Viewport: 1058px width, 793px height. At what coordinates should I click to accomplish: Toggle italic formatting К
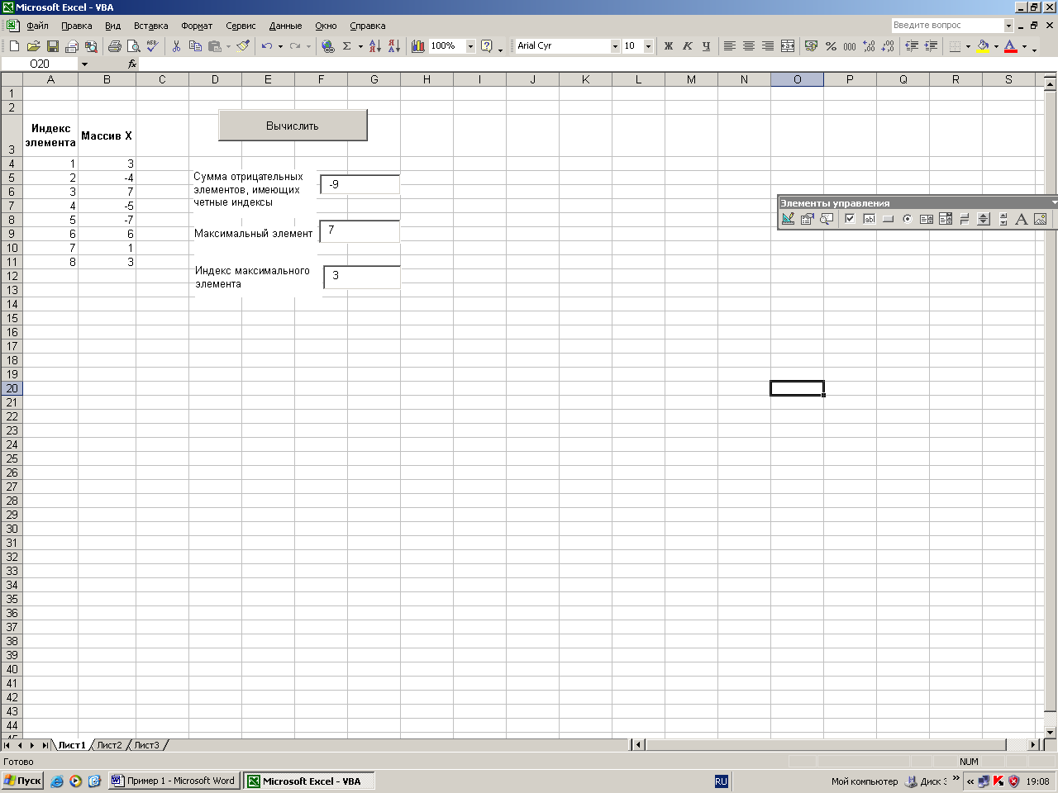(687, 46)
